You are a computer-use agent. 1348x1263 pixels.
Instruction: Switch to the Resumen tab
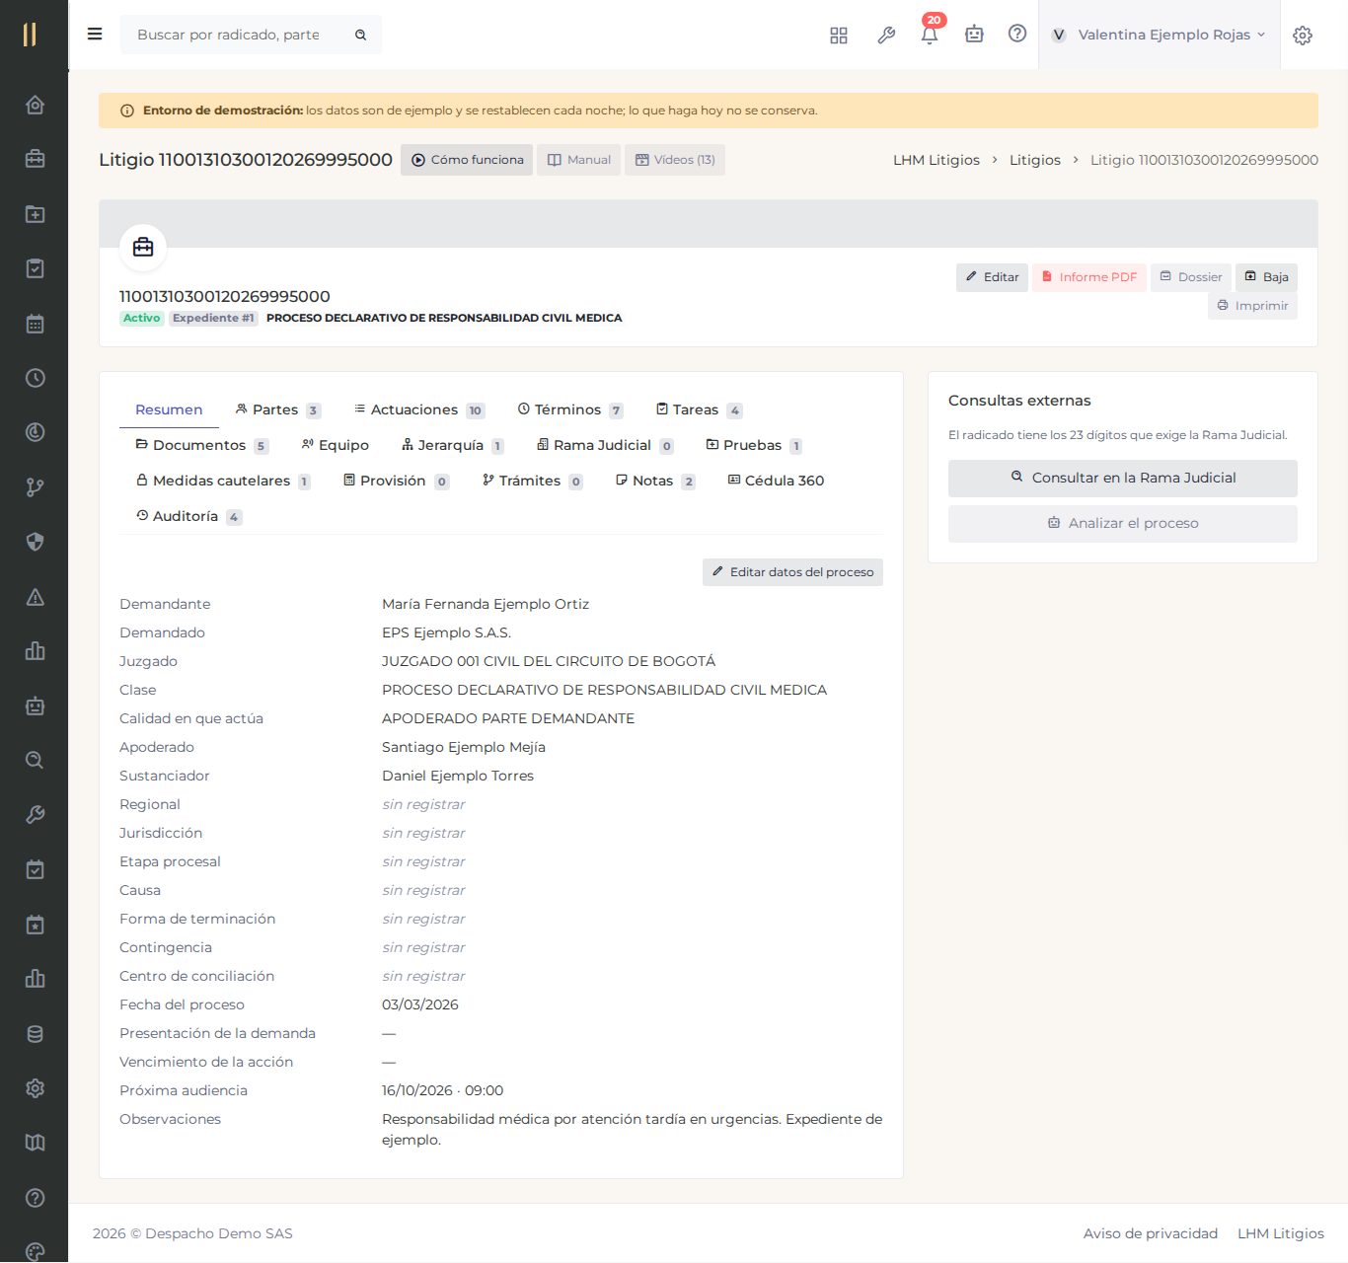coord(169,409)
